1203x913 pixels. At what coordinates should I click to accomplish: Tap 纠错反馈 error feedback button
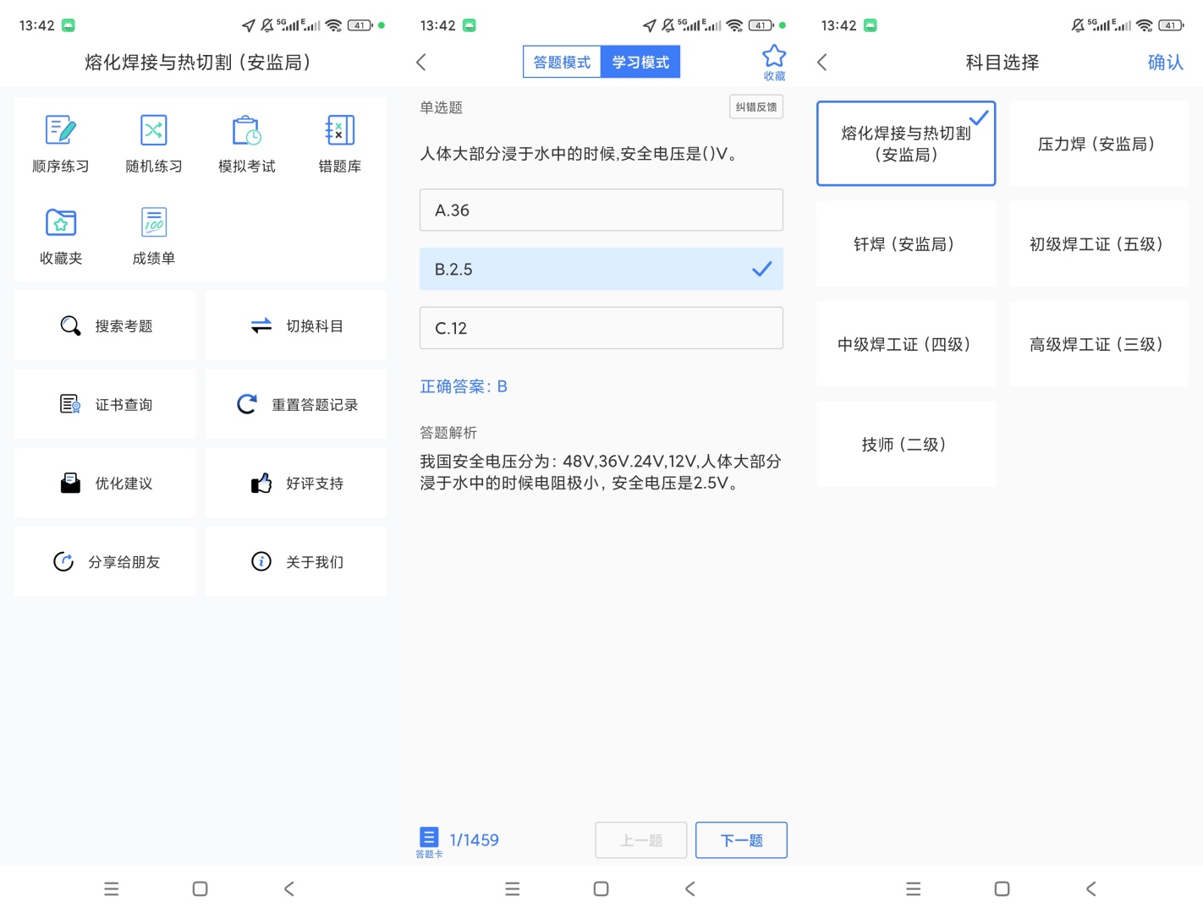(756, 107)
